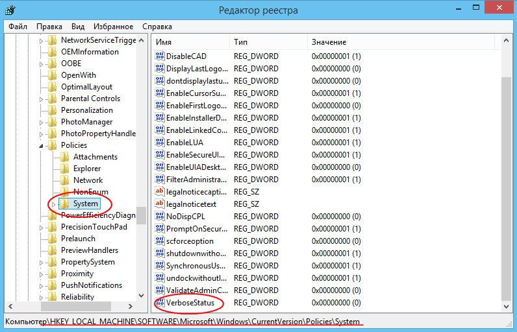Image resolution: width=517 pixels, height=332 pixels.
Task: Expand the Parental Controls node
Action: pyautogui.click(x=41, y=99)
